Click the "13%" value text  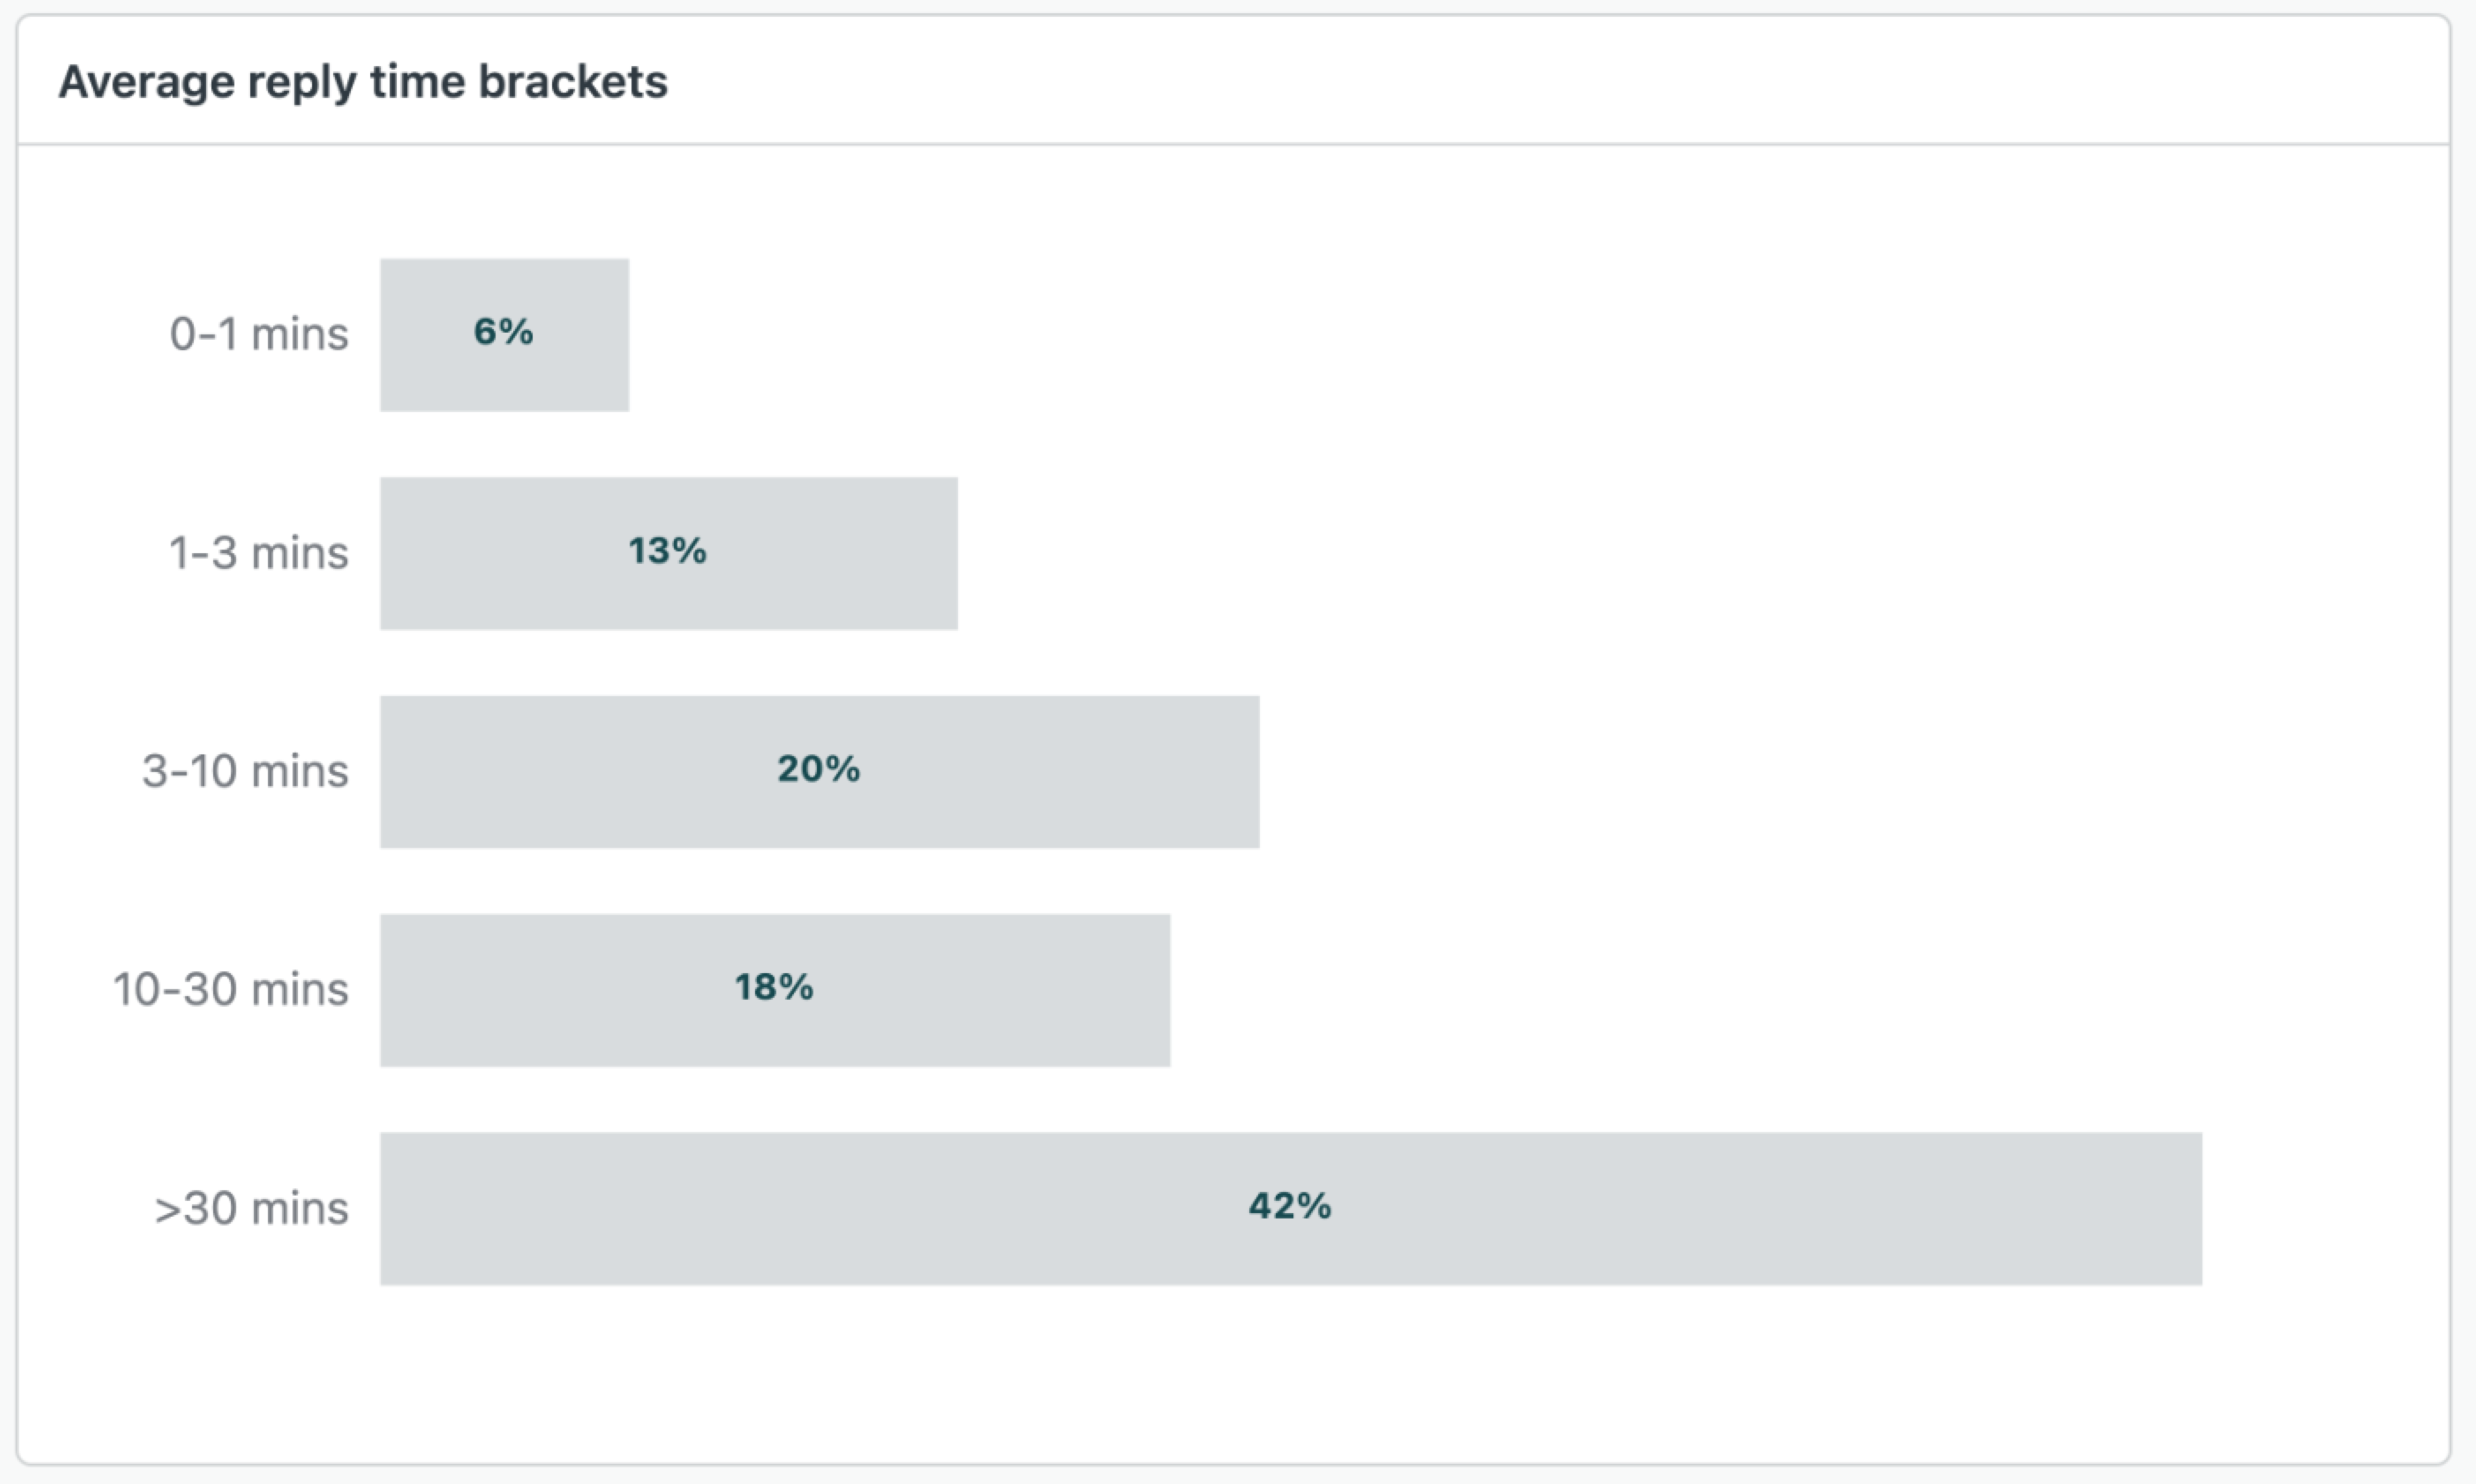click(x=667, y=551)
